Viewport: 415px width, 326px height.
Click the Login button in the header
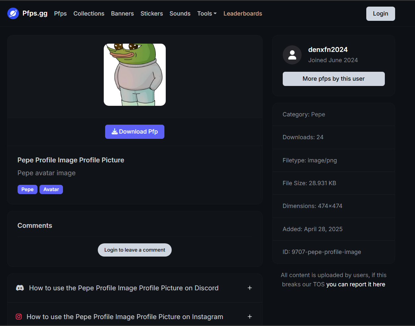[x=381, y=14]
